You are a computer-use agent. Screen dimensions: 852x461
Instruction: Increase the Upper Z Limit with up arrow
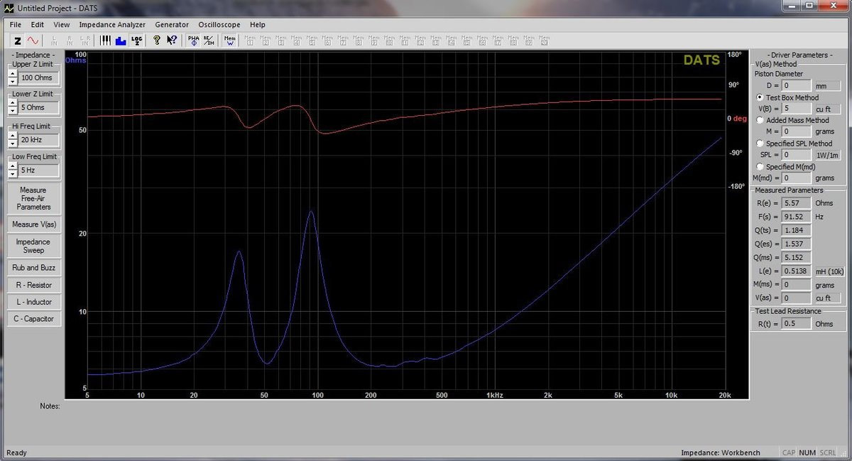(x=13, y=73)
